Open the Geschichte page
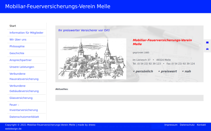The height and width of the screenshot is (131, 211). (x=17, y=53)
